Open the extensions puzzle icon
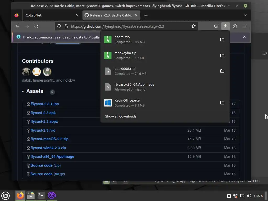 coord(235,26)
